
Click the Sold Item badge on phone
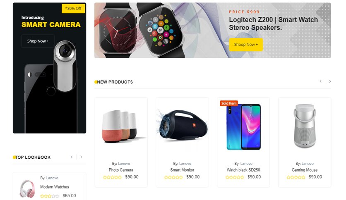tap(229, 103)
